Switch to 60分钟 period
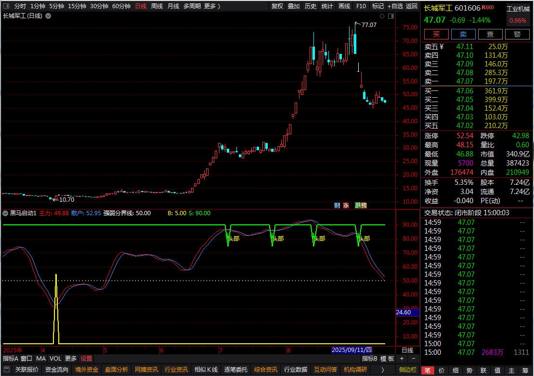 tap(121, 6)
